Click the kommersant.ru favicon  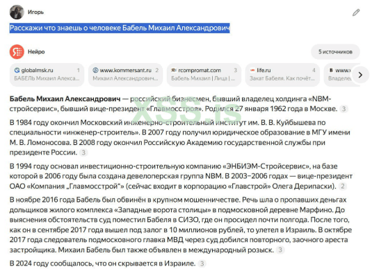coord(95,70)
